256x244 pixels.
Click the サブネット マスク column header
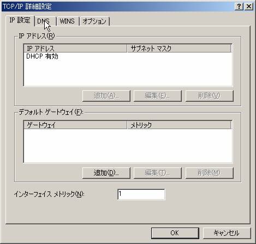pos(179,49)
